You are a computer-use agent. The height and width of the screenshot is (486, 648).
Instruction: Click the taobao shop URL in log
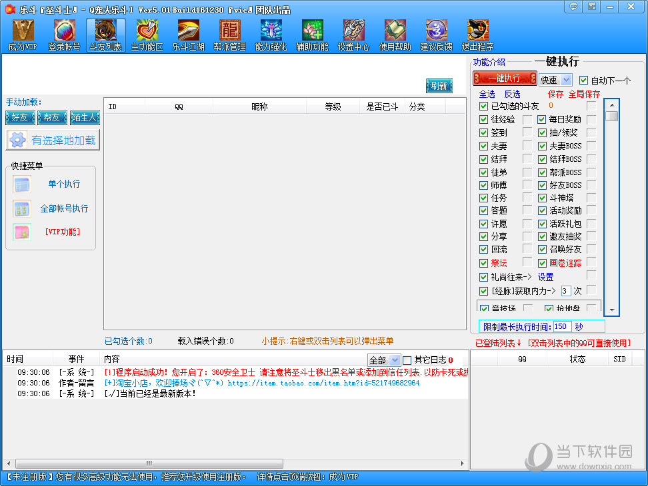click(323, 383)
